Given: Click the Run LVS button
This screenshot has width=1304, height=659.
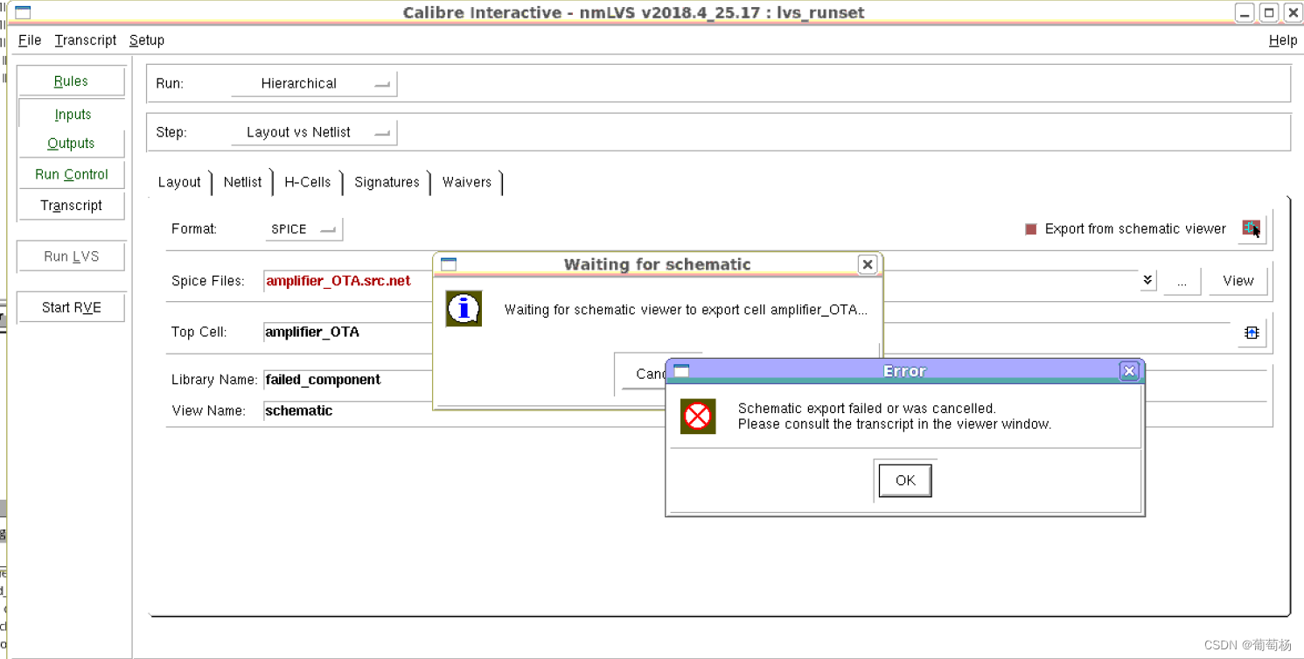Looking at the screenshot, I should (x=71, y=256).
